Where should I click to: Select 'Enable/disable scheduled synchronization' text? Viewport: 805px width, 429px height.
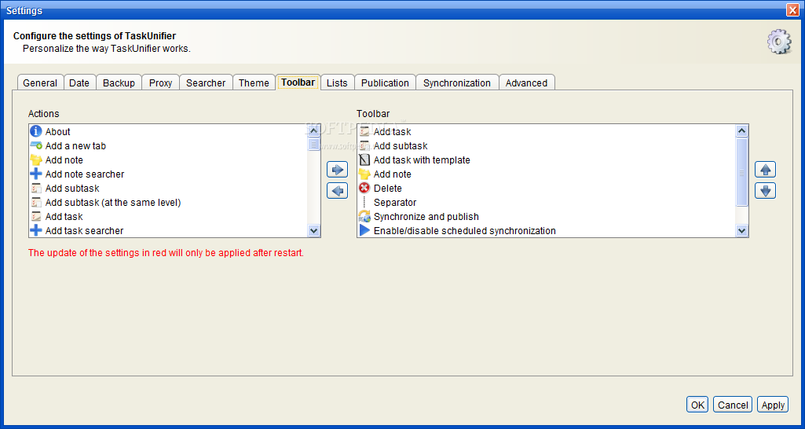(465, 231)
